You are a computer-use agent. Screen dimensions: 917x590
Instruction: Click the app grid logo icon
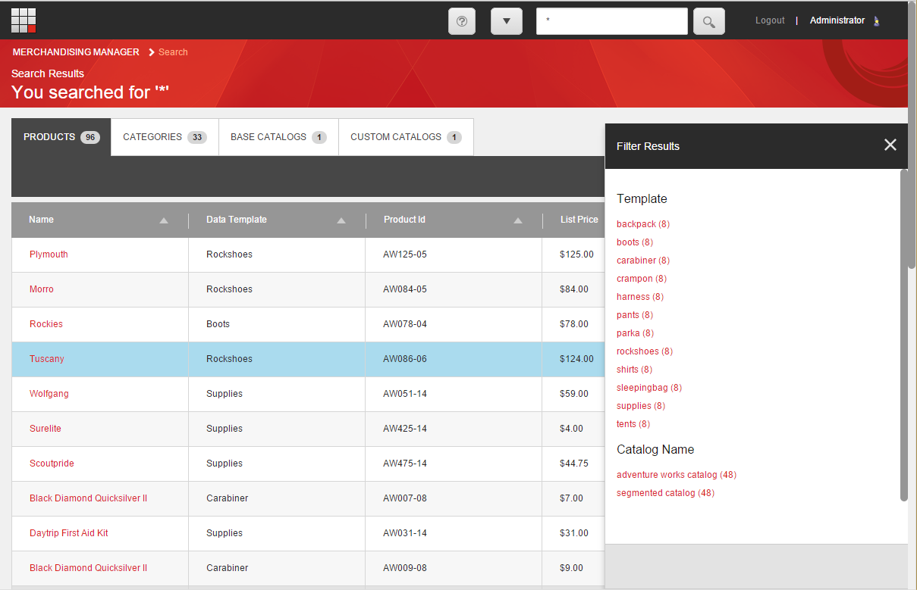pos(24,20)
